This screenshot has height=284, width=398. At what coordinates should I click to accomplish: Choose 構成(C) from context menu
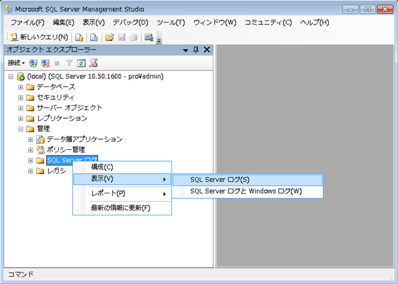(x=122, y=167)
